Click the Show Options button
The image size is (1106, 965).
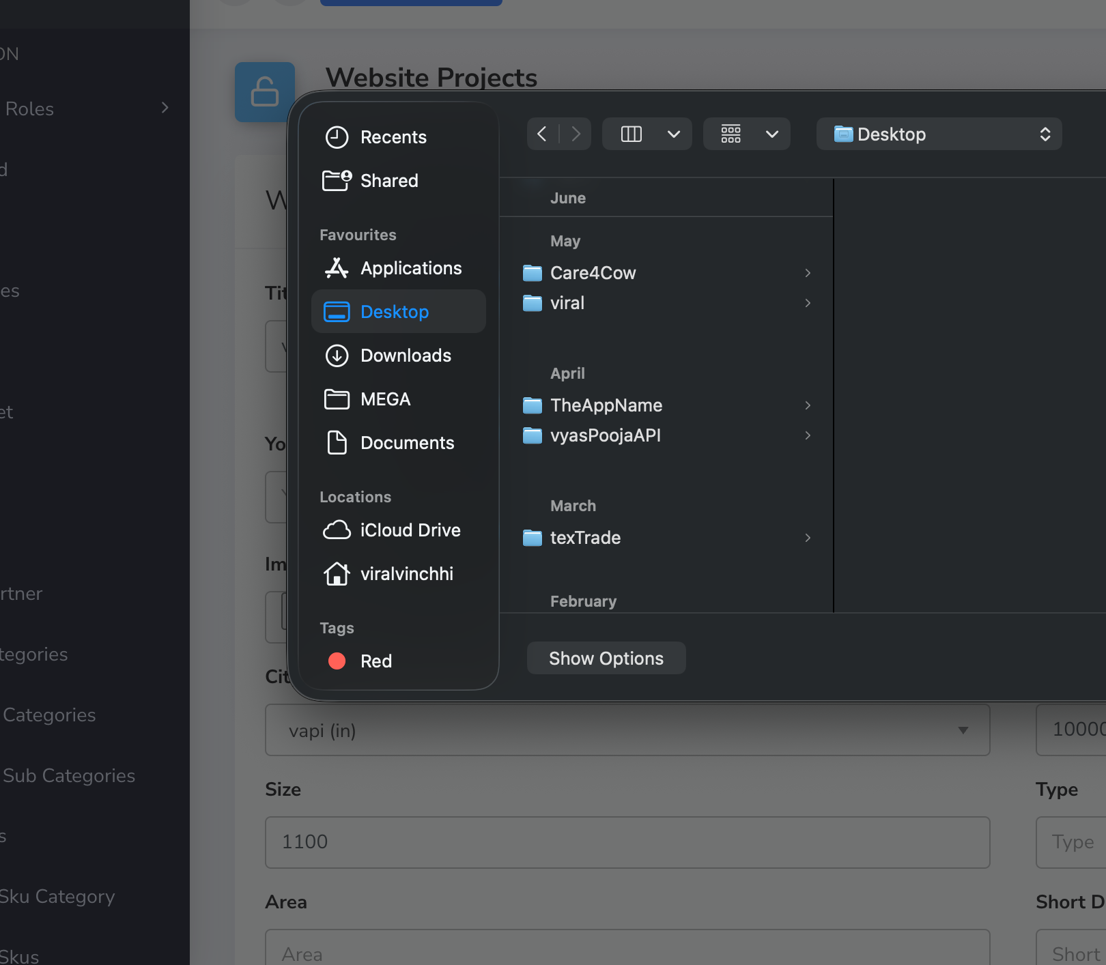pyautogui.click(x=606, y=658)
